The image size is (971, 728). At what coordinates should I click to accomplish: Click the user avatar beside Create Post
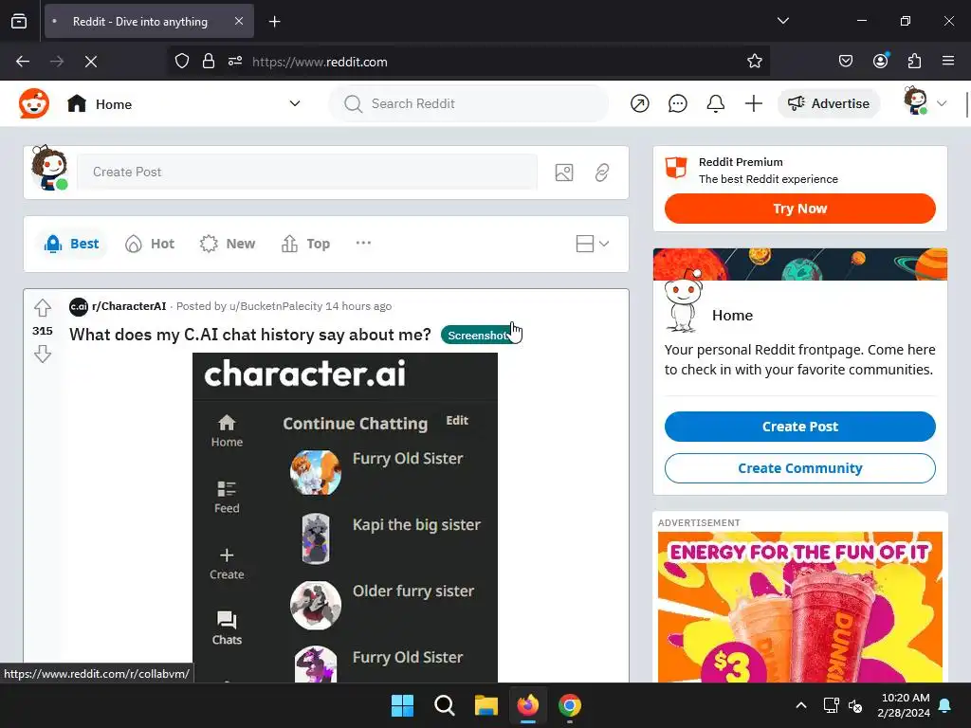pos(49,169)
